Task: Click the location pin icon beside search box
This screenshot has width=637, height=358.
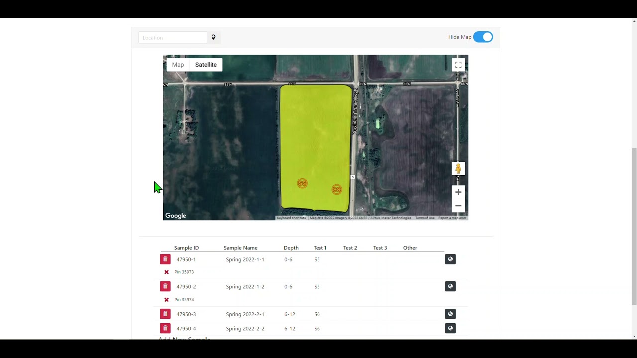Action: click(x=213, y=37)
